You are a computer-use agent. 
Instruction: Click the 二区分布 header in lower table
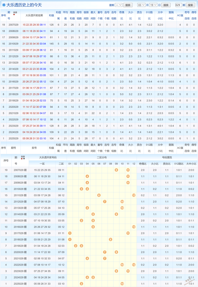(x=101, y=158)
